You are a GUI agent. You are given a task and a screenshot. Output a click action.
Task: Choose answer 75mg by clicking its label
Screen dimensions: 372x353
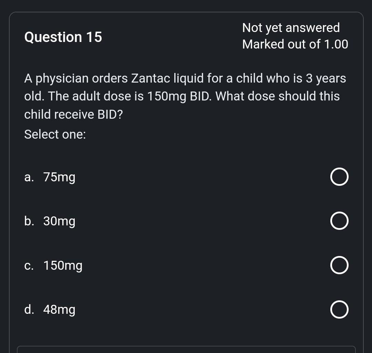point(59,177)
